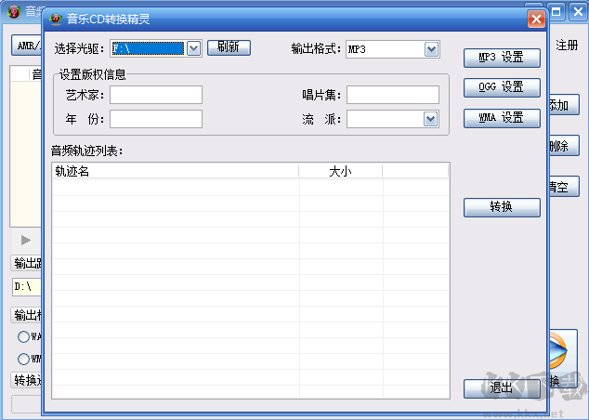Click the play button in main window
The width and height of the screenshot is (589, 420).
pos(26,240)
